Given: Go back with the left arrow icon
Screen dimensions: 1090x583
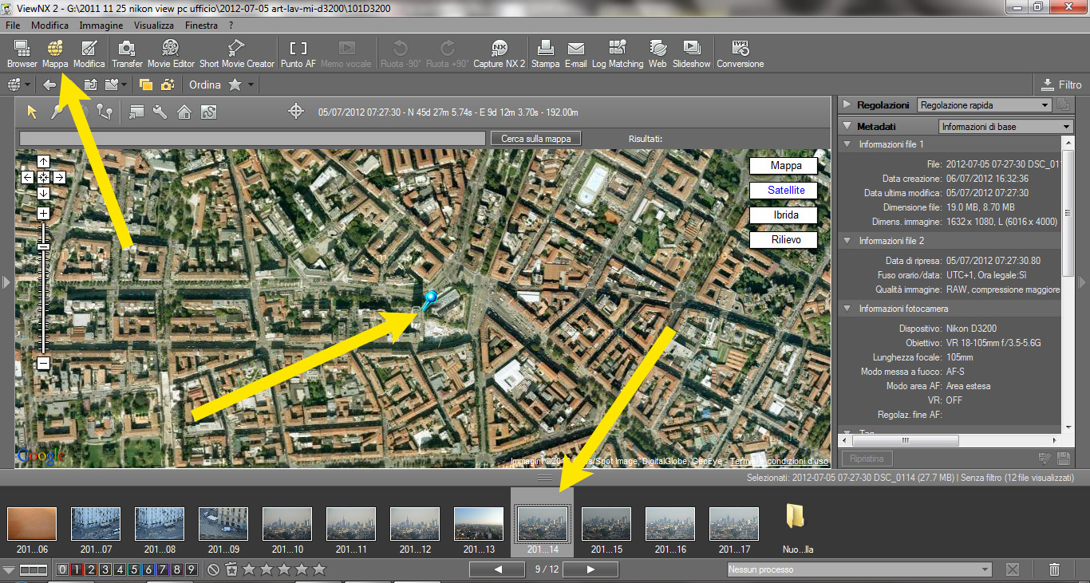Looking at the screenshot, I should tap(49, 85).
